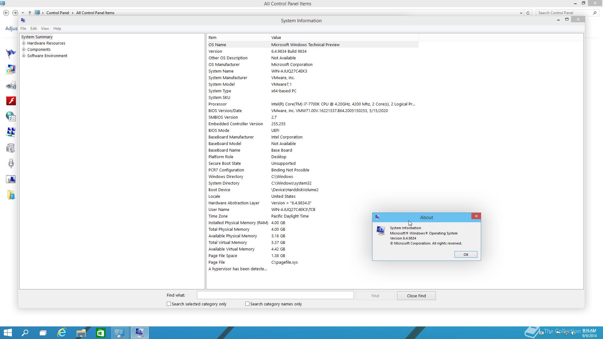Open the Help menu
This screenshot has width=603, height=339.
click(57, 29)
